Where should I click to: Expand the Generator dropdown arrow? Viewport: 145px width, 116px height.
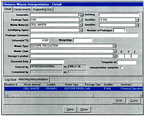[x=82, y=15]
